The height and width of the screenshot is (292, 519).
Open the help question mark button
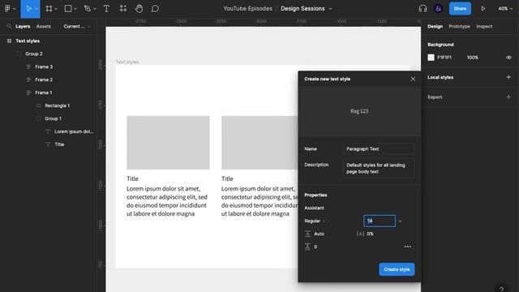[x=501, y=289]
